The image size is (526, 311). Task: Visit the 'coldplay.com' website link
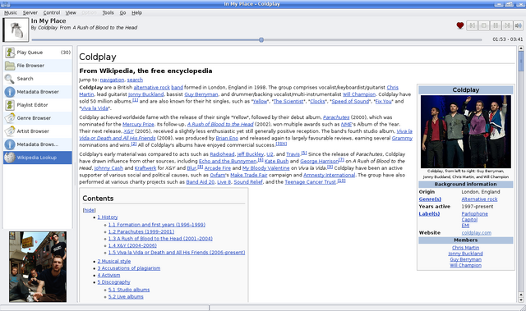tap(477, 233)
